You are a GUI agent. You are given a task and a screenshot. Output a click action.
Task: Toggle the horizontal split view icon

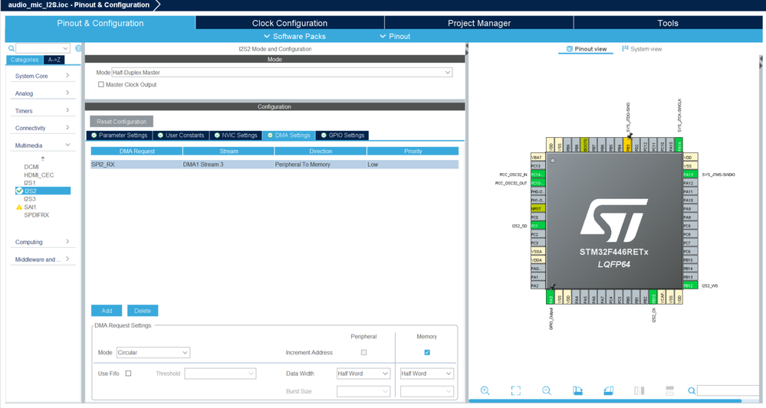pyautogui.click(x=669, y=390)
